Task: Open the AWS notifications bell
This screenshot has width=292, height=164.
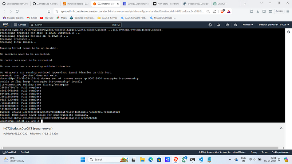Action: (218, 25)
